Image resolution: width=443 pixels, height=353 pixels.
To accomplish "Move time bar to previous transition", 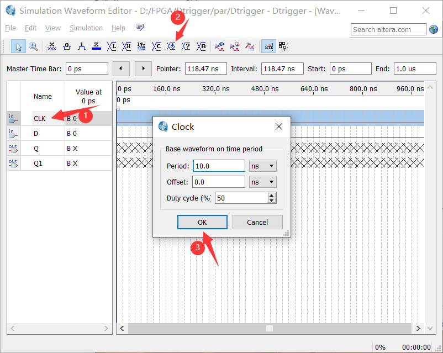I will coord(121,69).
